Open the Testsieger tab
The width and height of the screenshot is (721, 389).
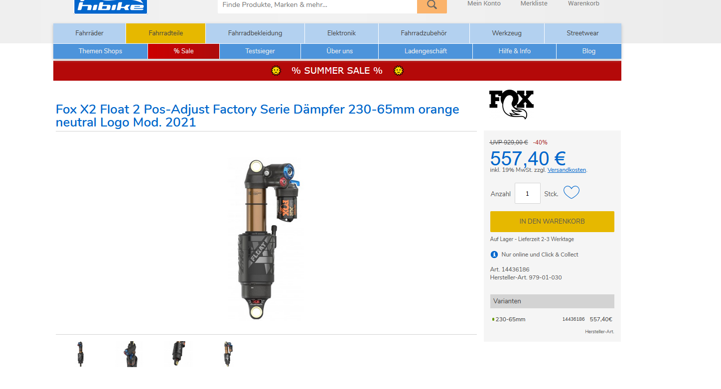point(260,51)
